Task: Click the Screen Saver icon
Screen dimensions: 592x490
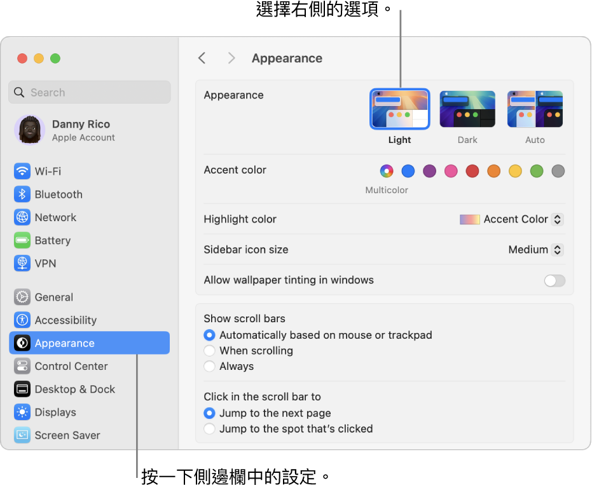Action: point(22,435)
